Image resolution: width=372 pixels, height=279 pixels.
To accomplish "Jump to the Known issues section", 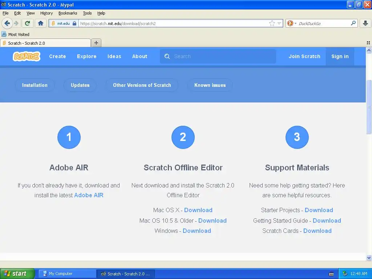I will (210, 85).
